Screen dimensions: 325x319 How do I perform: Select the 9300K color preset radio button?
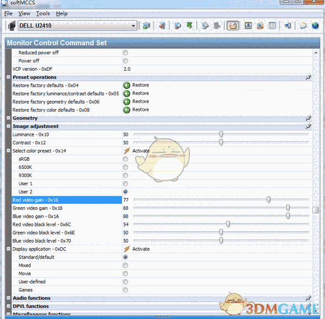point(125,175)
